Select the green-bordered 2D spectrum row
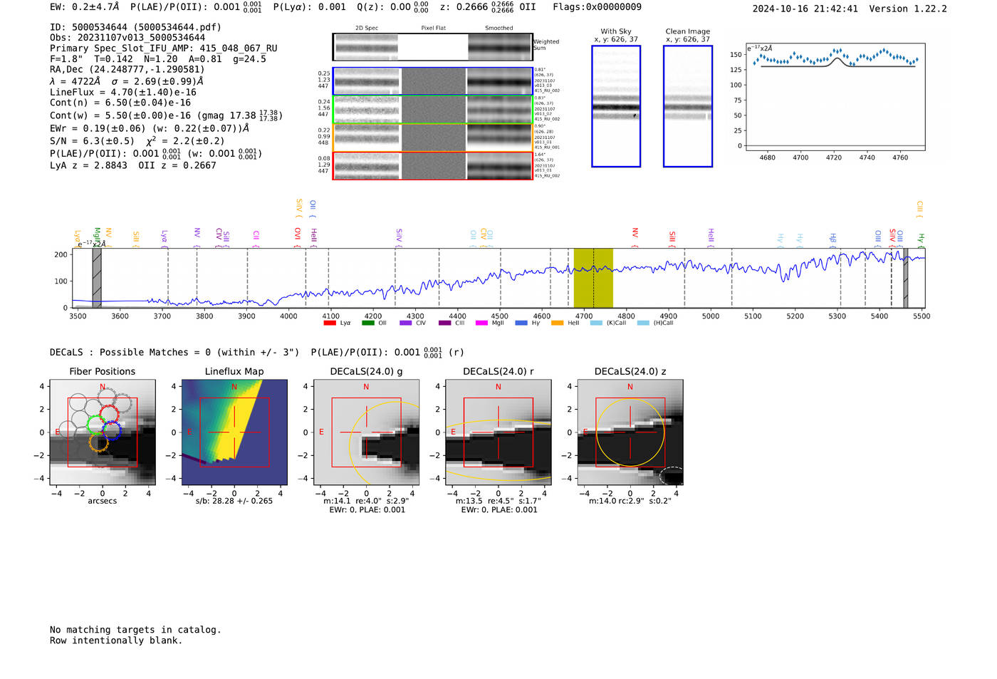Image resolution: width=997 pixels, height=679 pixels. point(432,110)
